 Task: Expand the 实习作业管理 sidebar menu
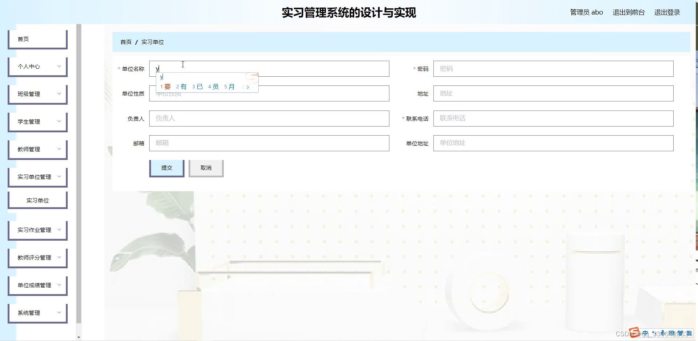tap(37, 230)
